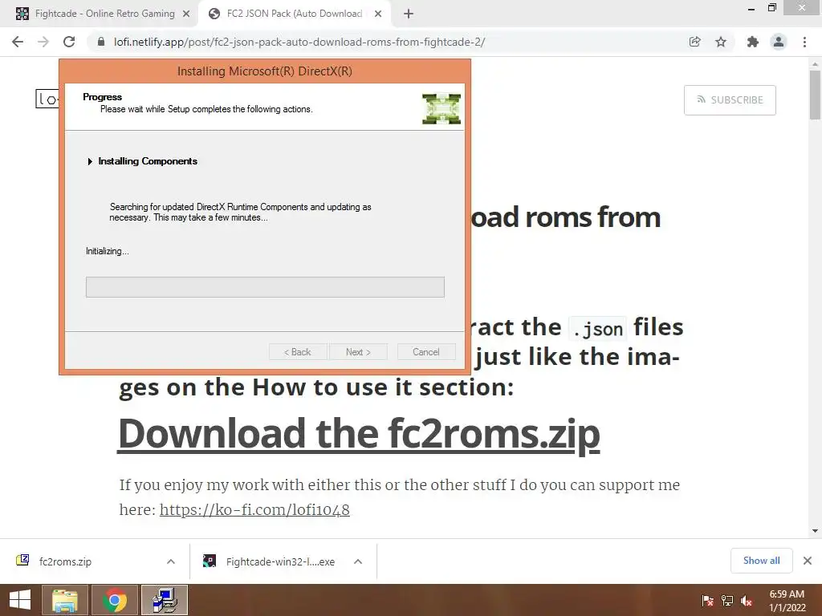Click the 'Progress' heading in the installer
822x616 pixels.
(x=102, y=97)
